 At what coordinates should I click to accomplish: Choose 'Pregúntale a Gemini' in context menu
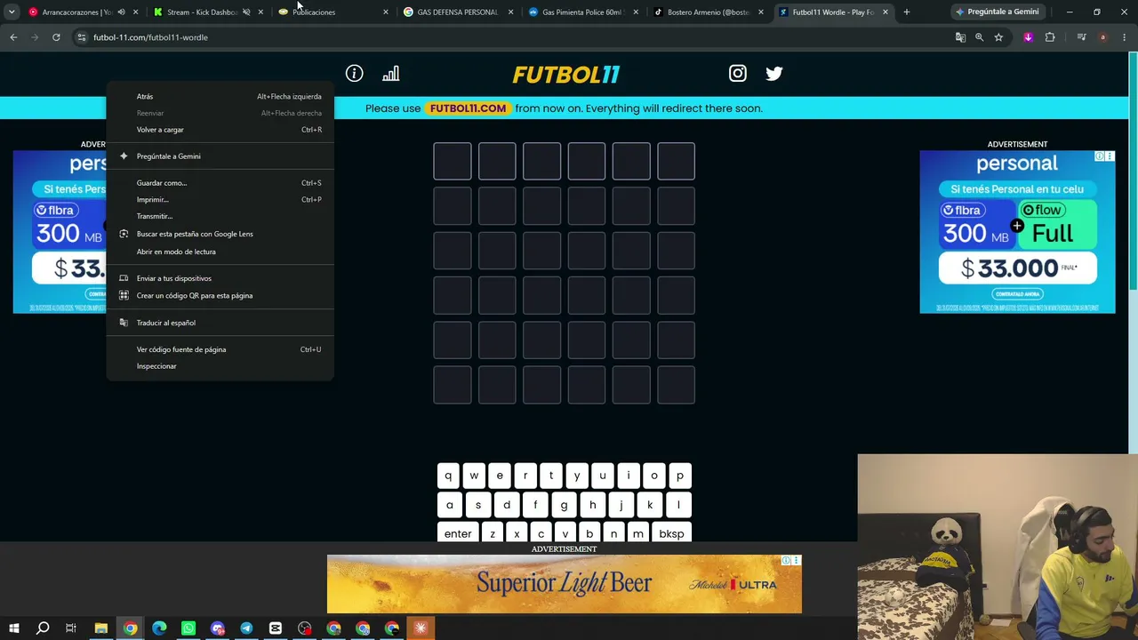pyautogui.click(x=220, y=156)
